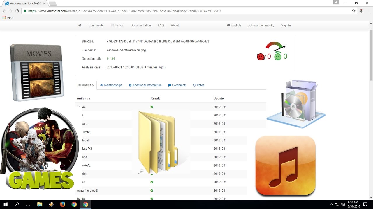This screenshot has height=209, width=373.
Task: Click the Sign in link
Action: point(286,26)
